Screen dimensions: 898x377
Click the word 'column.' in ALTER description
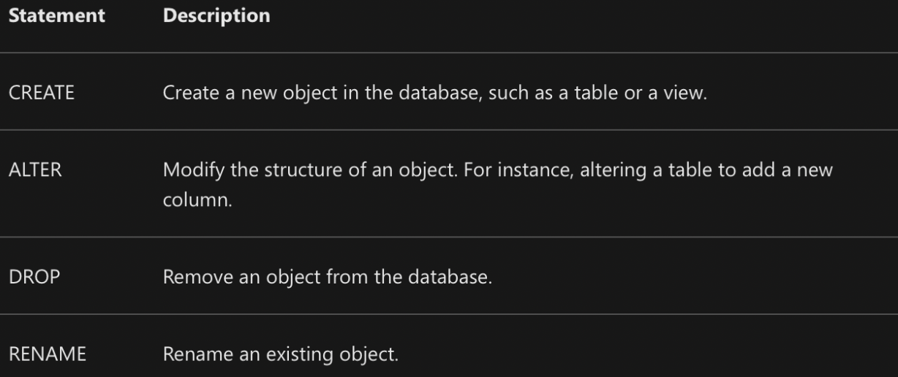pos(197,200)
